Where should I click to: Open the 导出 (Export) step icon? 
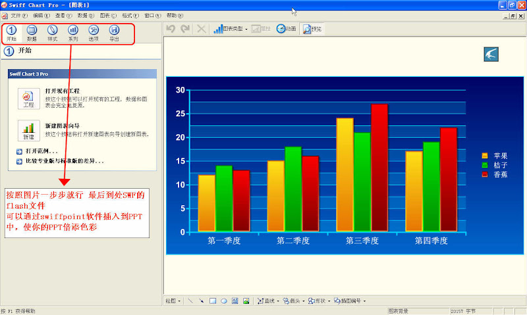[x=114, y=33]
